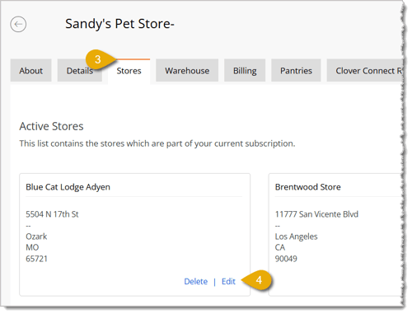Image resolution: width=412 pixels, height=314 pixels.
Task: Delete the Blue Cat Lodge Adyen store
Action: [x=196, y=281]
